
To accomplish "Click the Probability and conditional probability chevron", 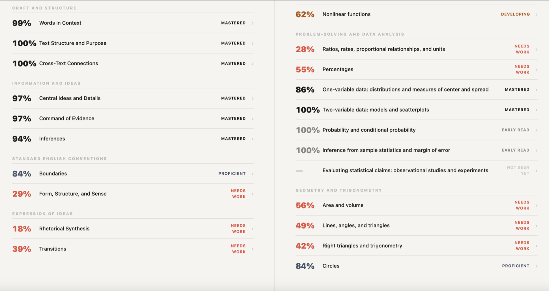I will 536,130.
